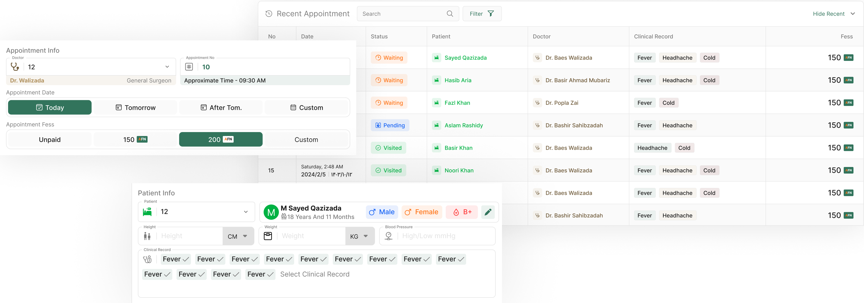Open the KG weight unit dropdown
Image resolution: width=864 pixels, height=303 pixels.
point(360,236)
